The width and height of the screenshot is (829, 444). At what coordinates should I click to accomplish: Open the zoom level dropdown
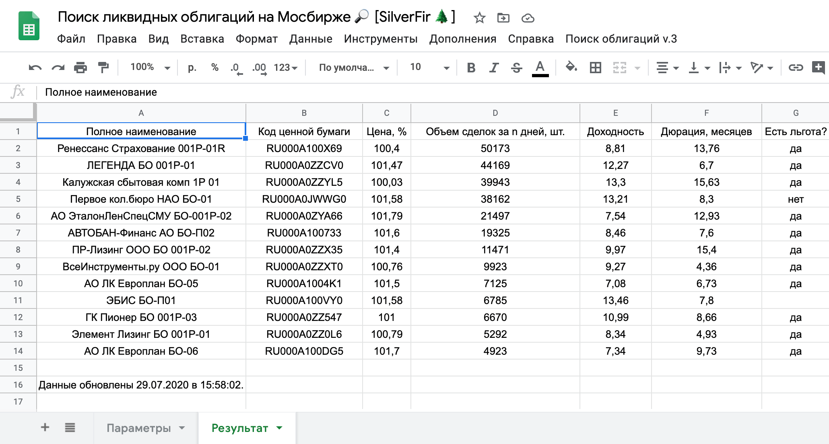(x=150, y=68)
